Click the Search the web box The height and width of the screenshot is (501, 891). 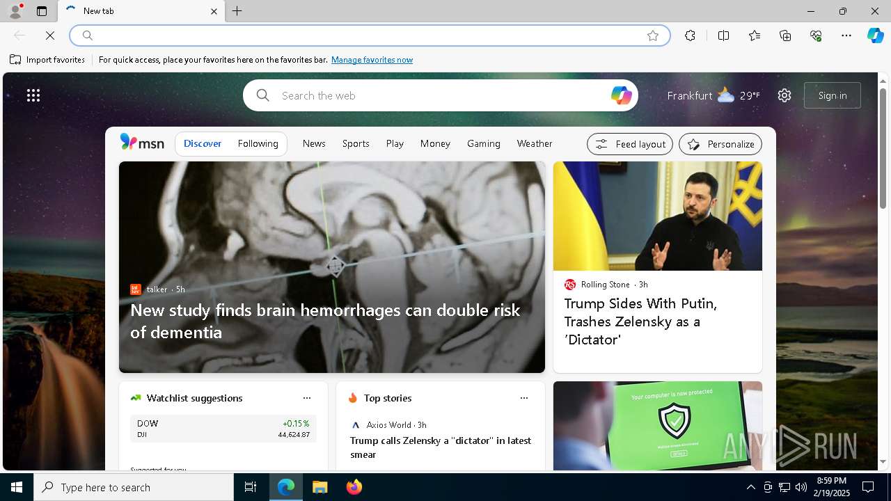[440, 95]
